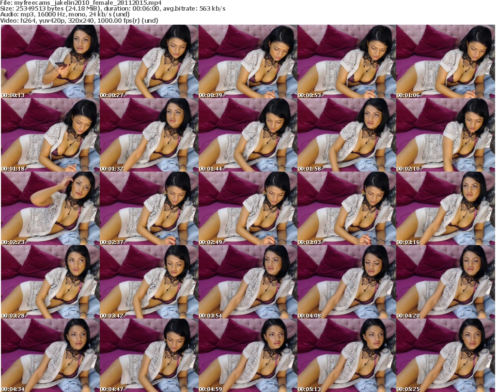The image size is (496, 392).
Task: Click the Size and duration info line
Action: (x=112, y=9)
